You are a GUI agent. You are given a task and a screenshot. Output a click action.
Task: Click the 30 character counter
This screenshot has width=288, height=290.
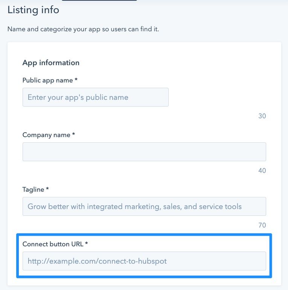click(262, 116)
